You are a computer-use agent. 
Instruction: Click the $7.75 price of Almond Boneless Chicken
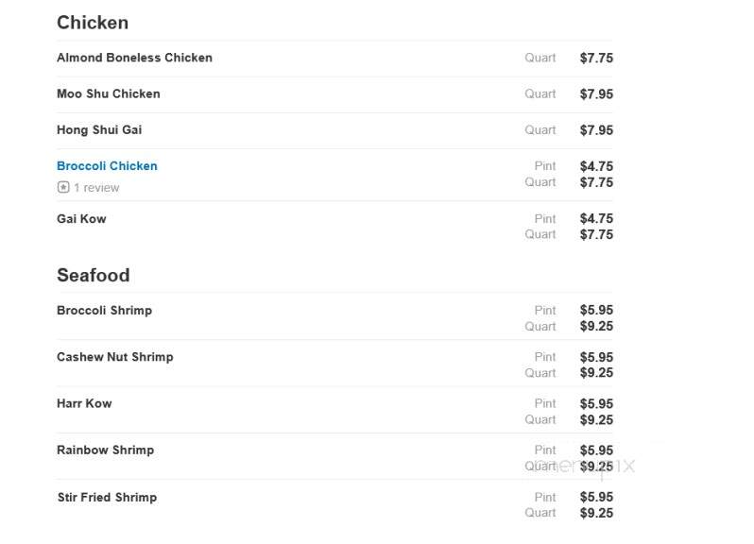(x=596, y=59)
